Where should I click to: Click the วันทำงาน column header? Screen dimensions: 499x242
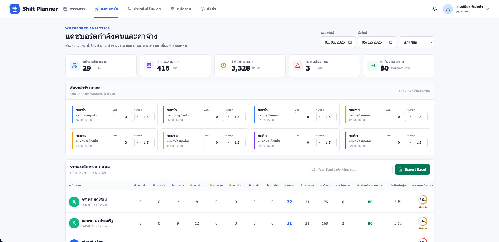click(307, 185)
